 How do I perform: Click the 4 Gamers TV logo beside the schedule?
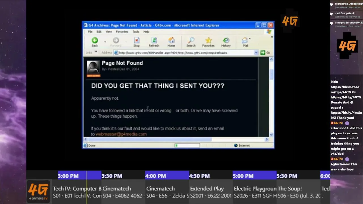tap(38, 191)
